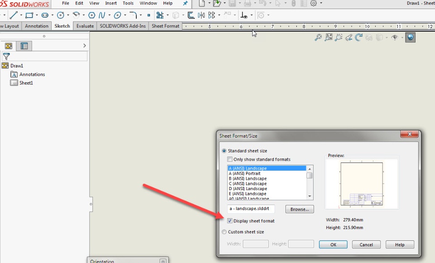Image resolution: width=435 pixels, height=263 pixels.
Task: Select Annotations in the design tree
Action: [32, 74]
